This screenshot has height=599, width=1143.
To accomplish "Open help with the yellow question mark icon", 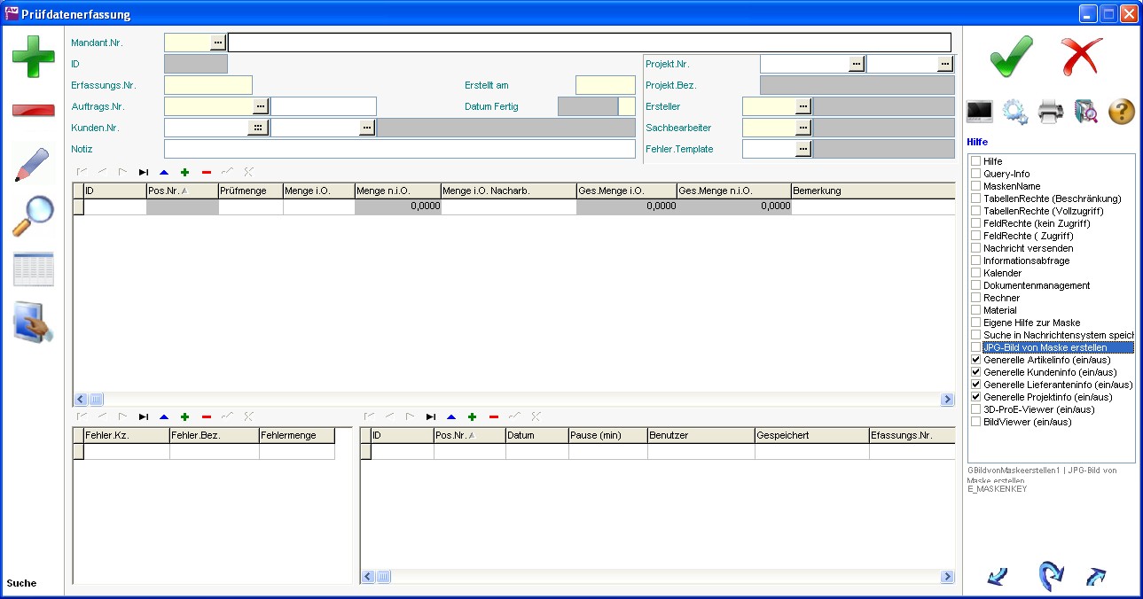I will tap(1121, 113).
